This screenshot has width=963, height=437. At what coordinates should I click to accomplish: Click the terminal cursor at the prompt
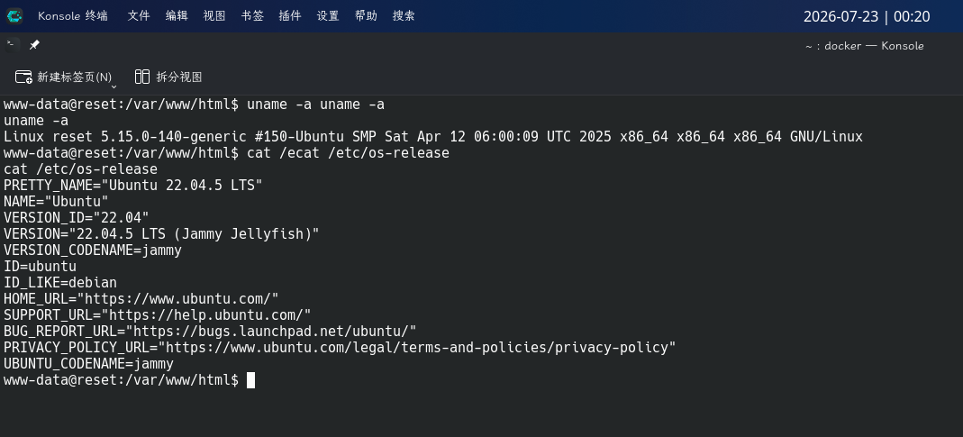tap(250, 380)
